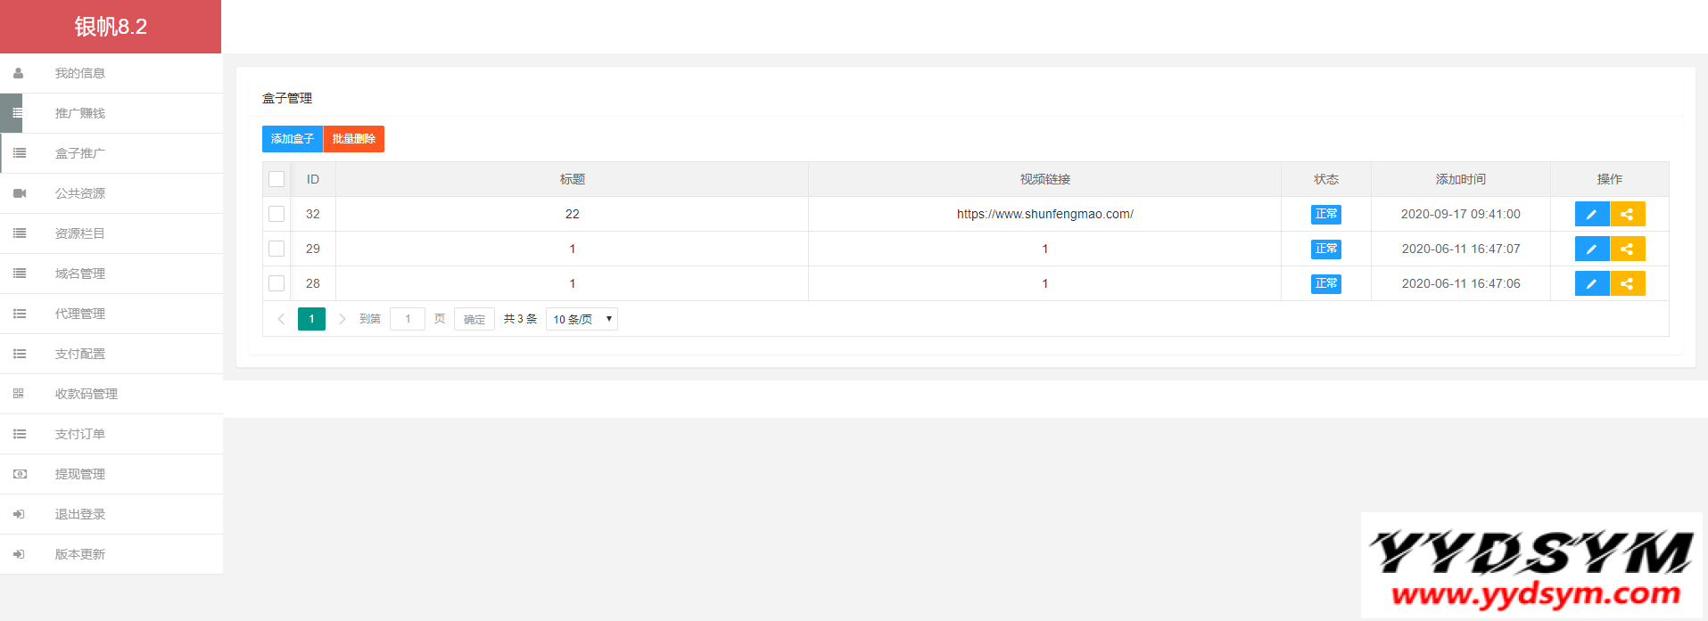Click the next page chevron arrow
The height and width of the screenshot is (621, 1708).
(x=342, y=319)
